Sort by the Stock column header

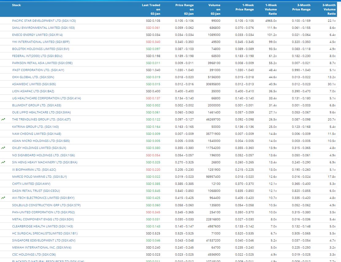(x=17, y=5)
